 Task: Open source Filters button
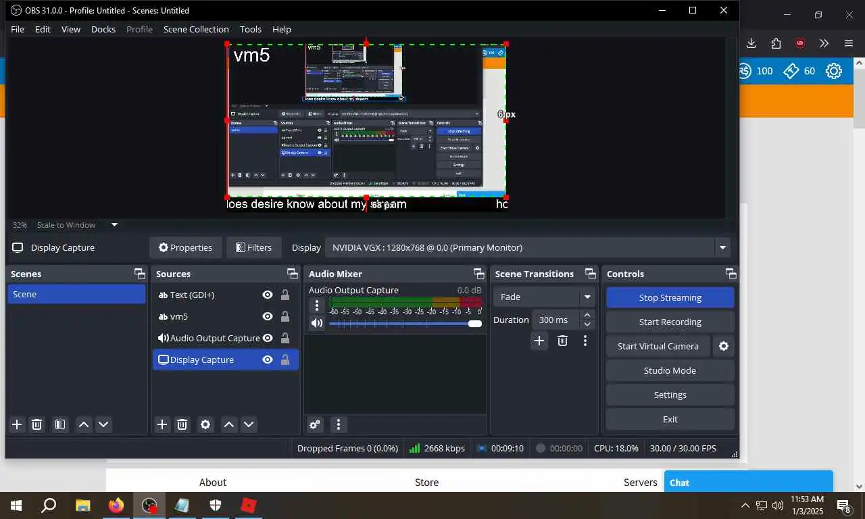253,247
